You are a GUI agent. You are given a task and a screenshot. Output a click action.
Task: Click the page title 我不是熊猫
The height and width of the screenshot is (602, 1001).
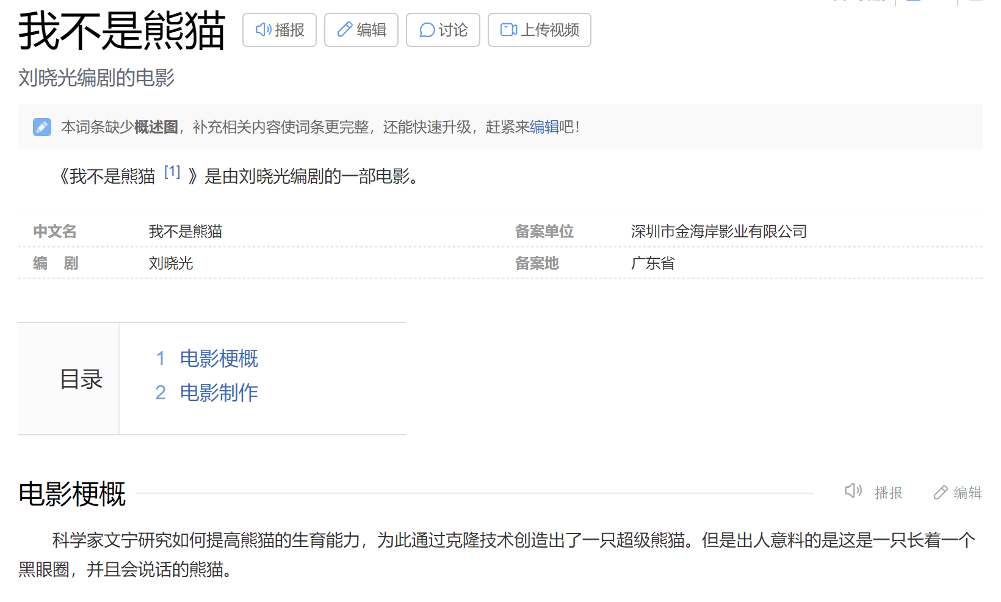point(122,31)
